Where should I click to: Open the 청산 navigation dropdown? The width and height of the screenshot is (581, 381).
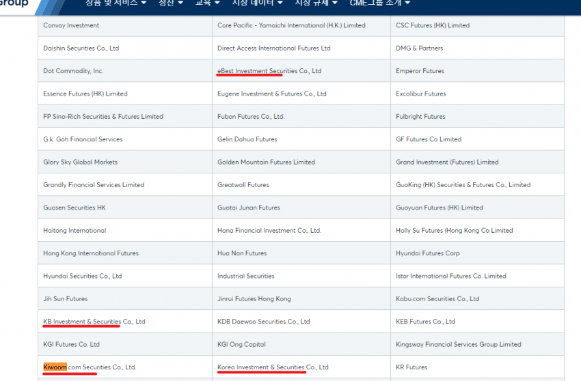pyautogui.click(x=171, y=3)
